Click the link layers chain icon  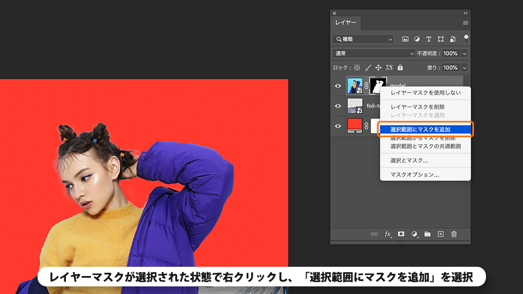(374, 234)
